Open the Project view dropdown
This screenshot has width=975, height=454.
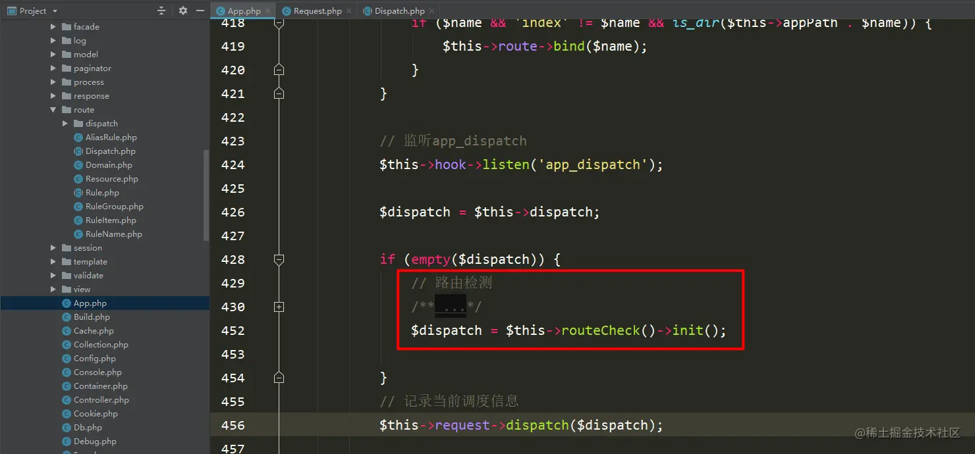55,11
